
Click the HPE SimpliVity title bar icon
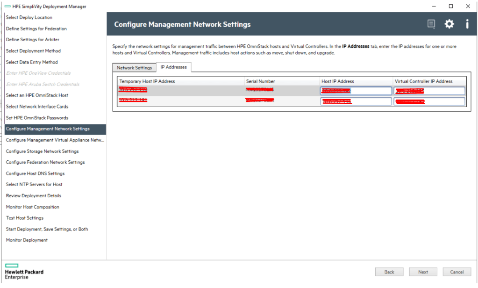tap(7, 6)
